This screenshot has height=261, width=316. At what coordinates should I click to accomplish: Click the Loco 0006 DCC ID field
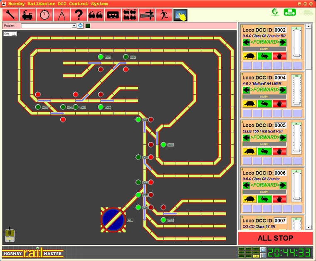[x=280, y=173]
